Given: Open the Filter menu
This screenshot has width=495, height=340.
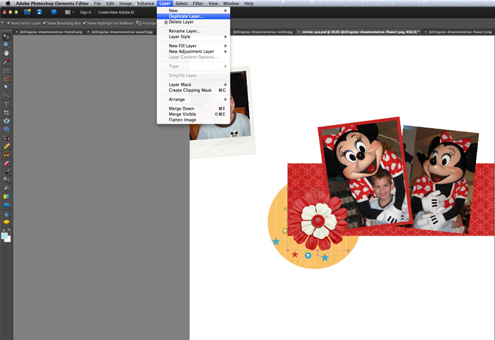Looking at the screenshot, I should coord(198,4).
